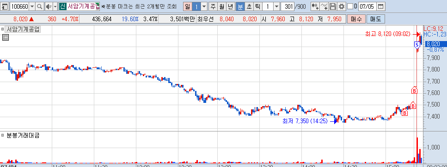Click the 3,501백만 trading value
Screen dimensions: 447x167
coord(182,19)
